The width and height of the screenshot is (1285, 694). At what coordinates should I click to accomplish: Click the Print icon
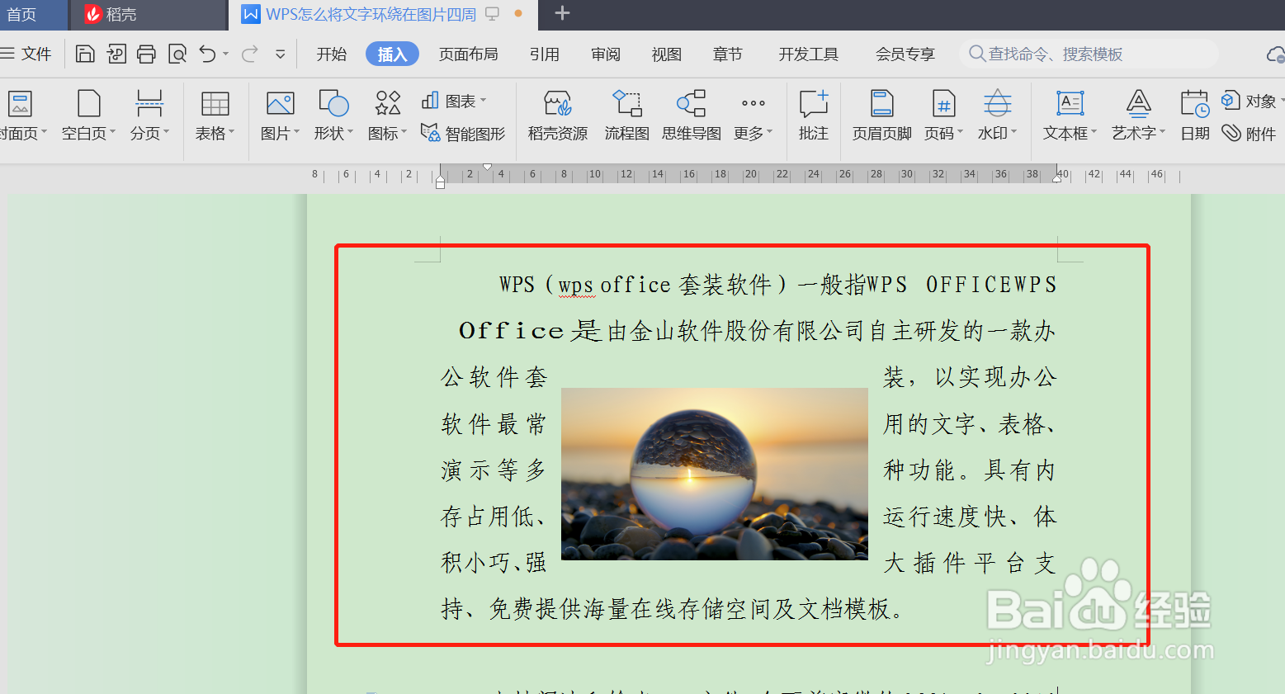click(146, 54)
